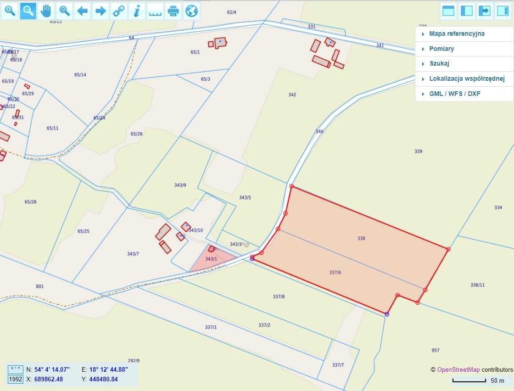
Task: Toggle the top panel layout button
Action: click(x=448, y=11)
